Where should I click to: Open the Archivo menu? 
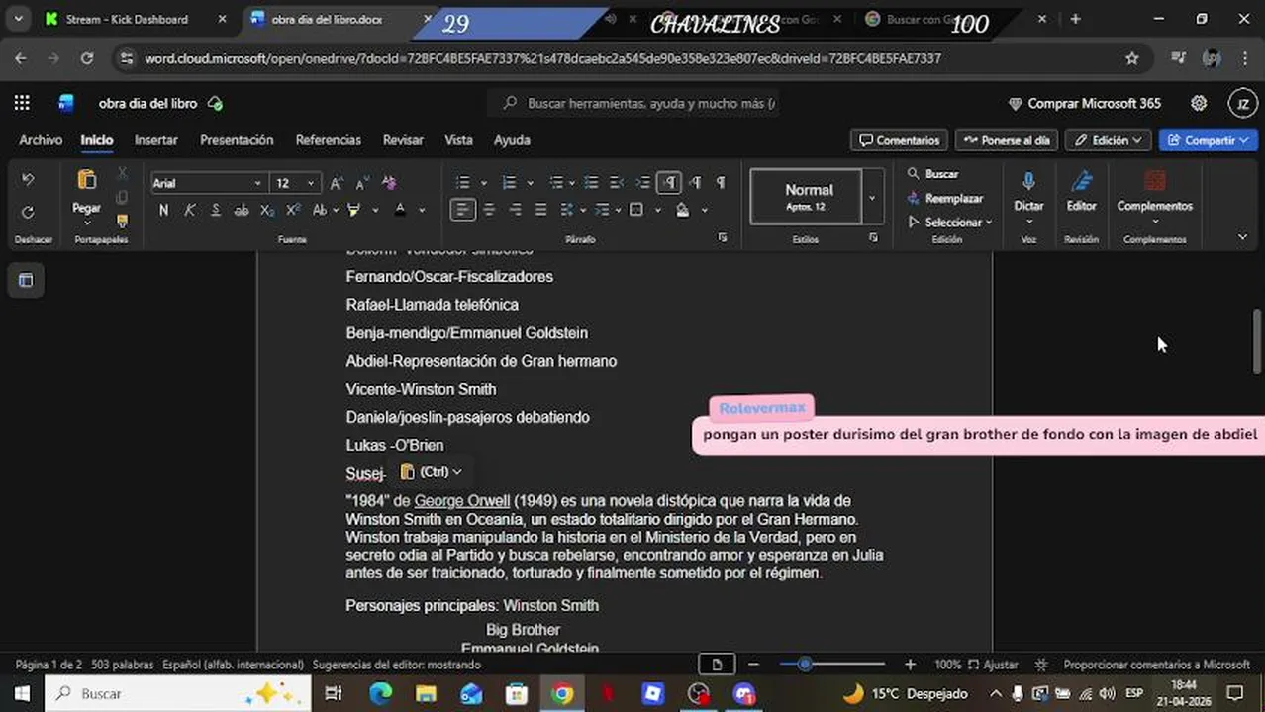41,140
